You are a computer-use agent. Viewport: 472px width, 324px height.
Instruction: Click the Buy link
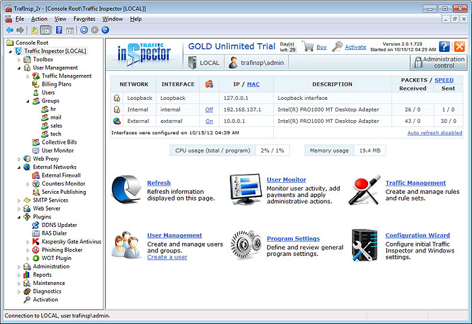coord(321,47)
